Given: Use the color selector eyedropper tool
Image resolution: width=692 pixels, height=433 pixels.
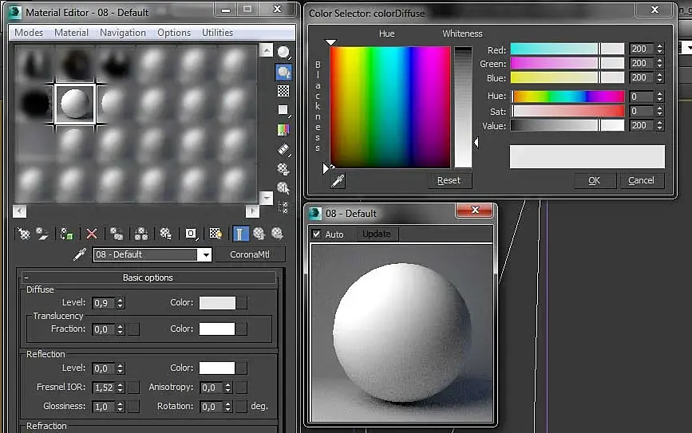Looking at the screenshot, I should [x=338, y=181].
